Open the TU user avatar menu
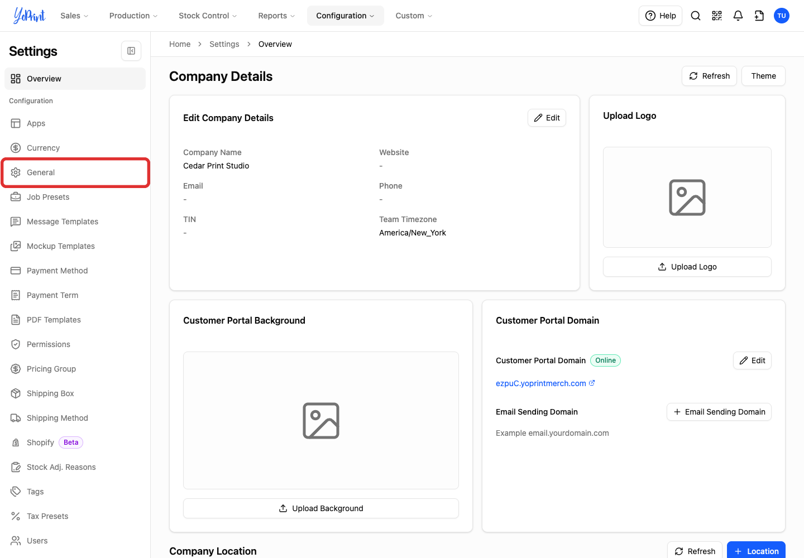 pos(782,16)
